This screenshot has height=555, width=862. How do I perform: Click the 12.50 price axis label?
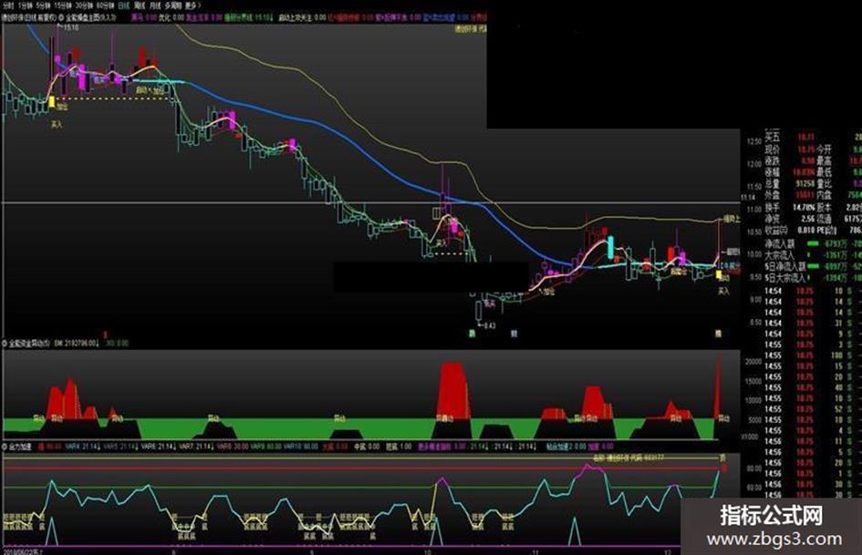[x=753, y=142]
